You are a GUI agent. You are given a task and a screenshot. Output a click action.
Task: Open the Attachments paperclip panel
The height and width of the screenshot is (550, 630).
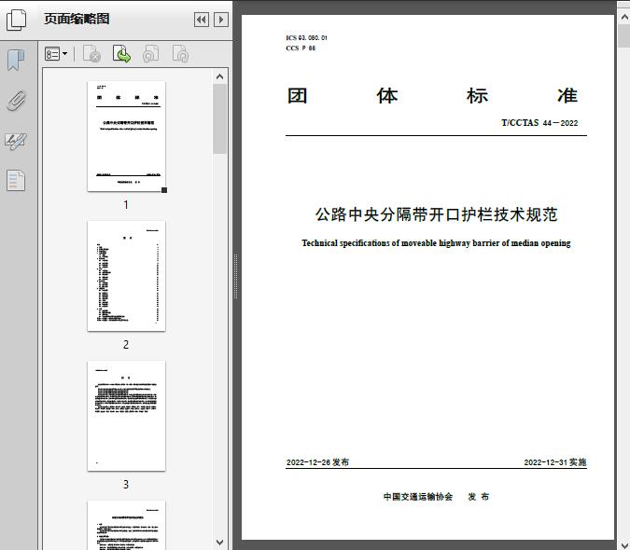pyautogui.click(x=16, y=101)
